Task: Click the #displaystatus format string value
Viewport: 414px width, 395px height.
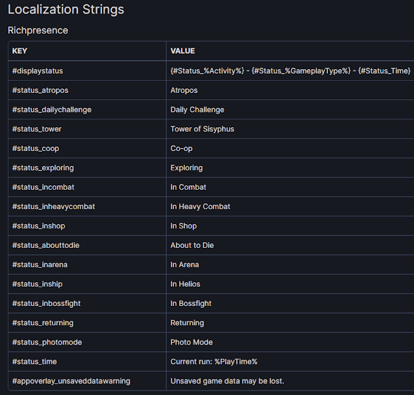Action: [290, 71]
